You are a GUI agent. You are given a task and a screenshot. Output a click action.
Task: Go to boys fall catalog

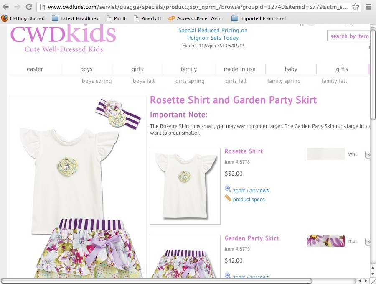144,81
